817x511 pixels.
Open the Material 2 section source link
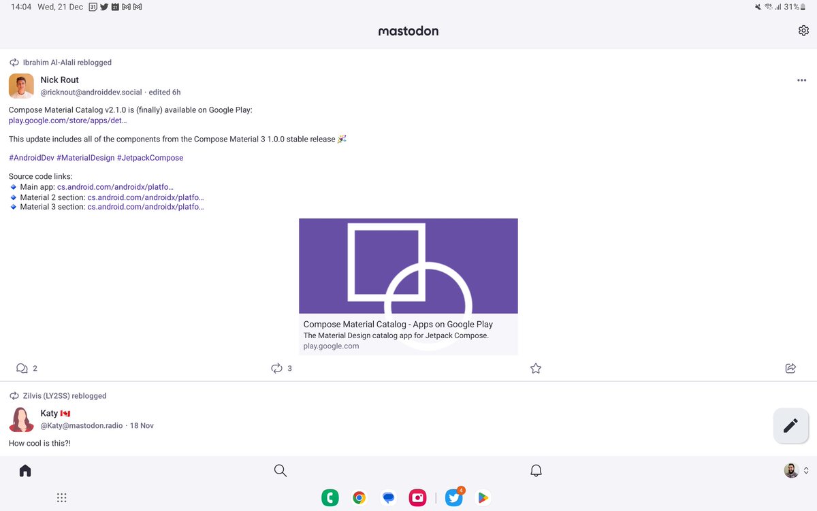[x=146, y=197]
